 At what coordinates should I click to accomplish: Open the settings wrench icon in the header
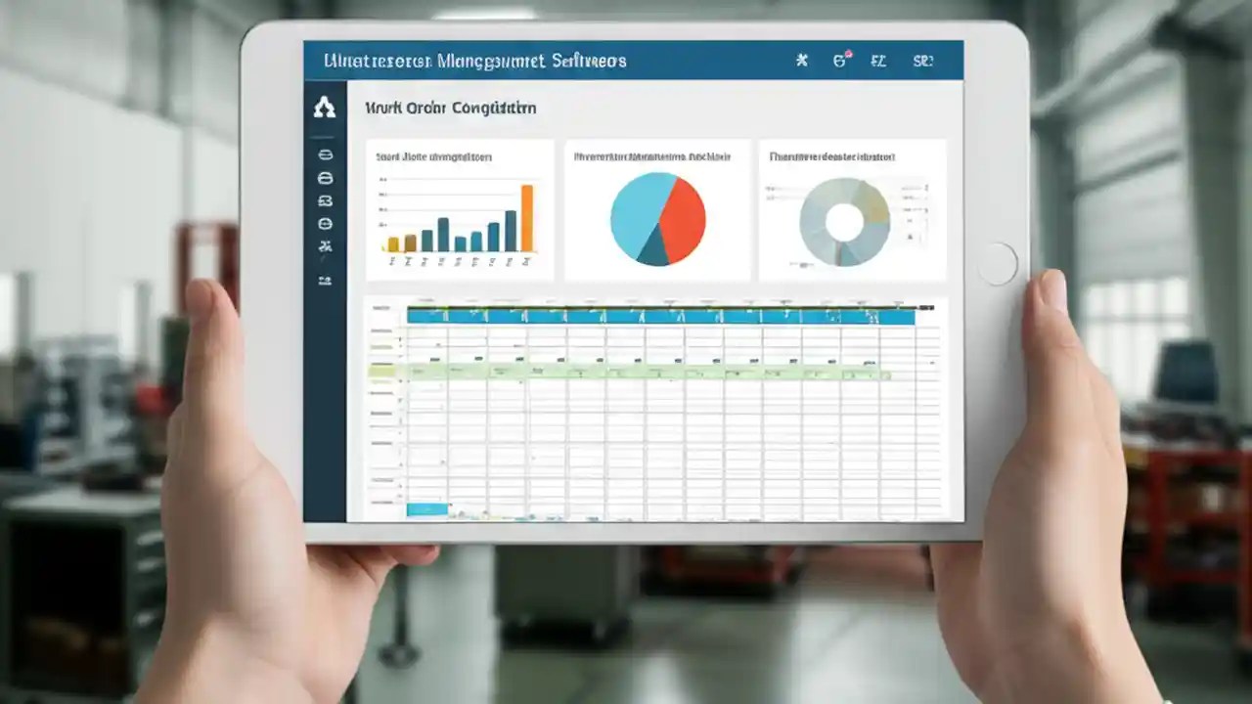pyautogui.click(x=801, y=60)
